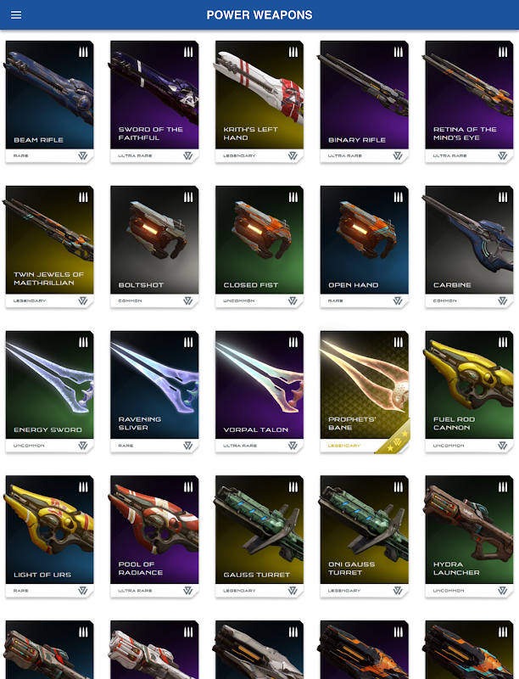Click the Power Weapons title header
519x679 pixels.
point(259,15)
